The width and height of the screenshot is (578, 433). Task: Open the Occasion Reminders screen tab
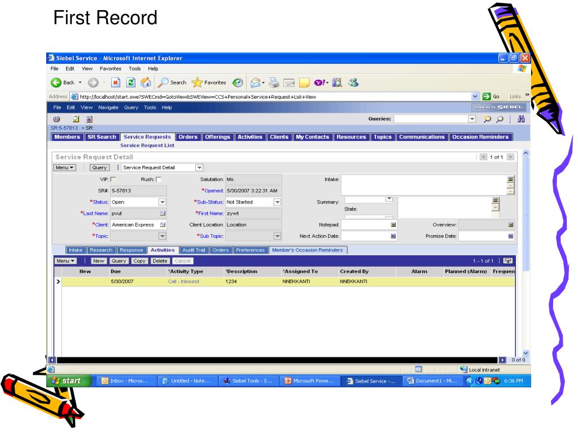pos(480,137)
